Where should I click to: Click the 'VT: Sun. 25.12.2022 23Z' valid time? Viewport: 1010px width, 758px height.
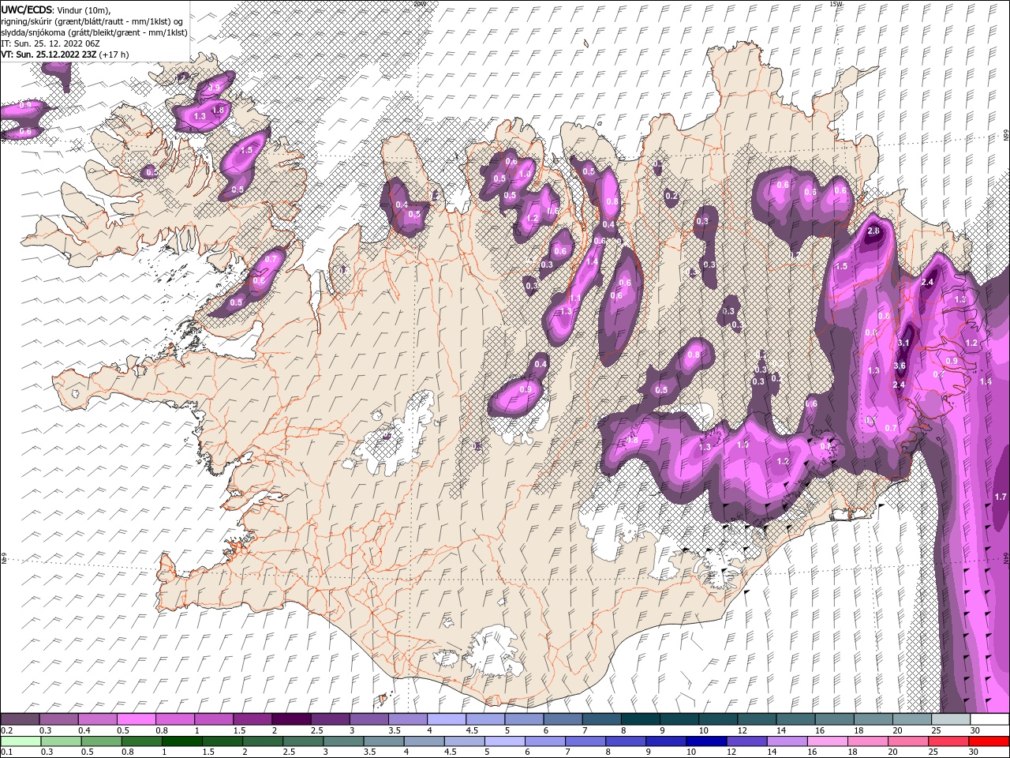point(48,54)
